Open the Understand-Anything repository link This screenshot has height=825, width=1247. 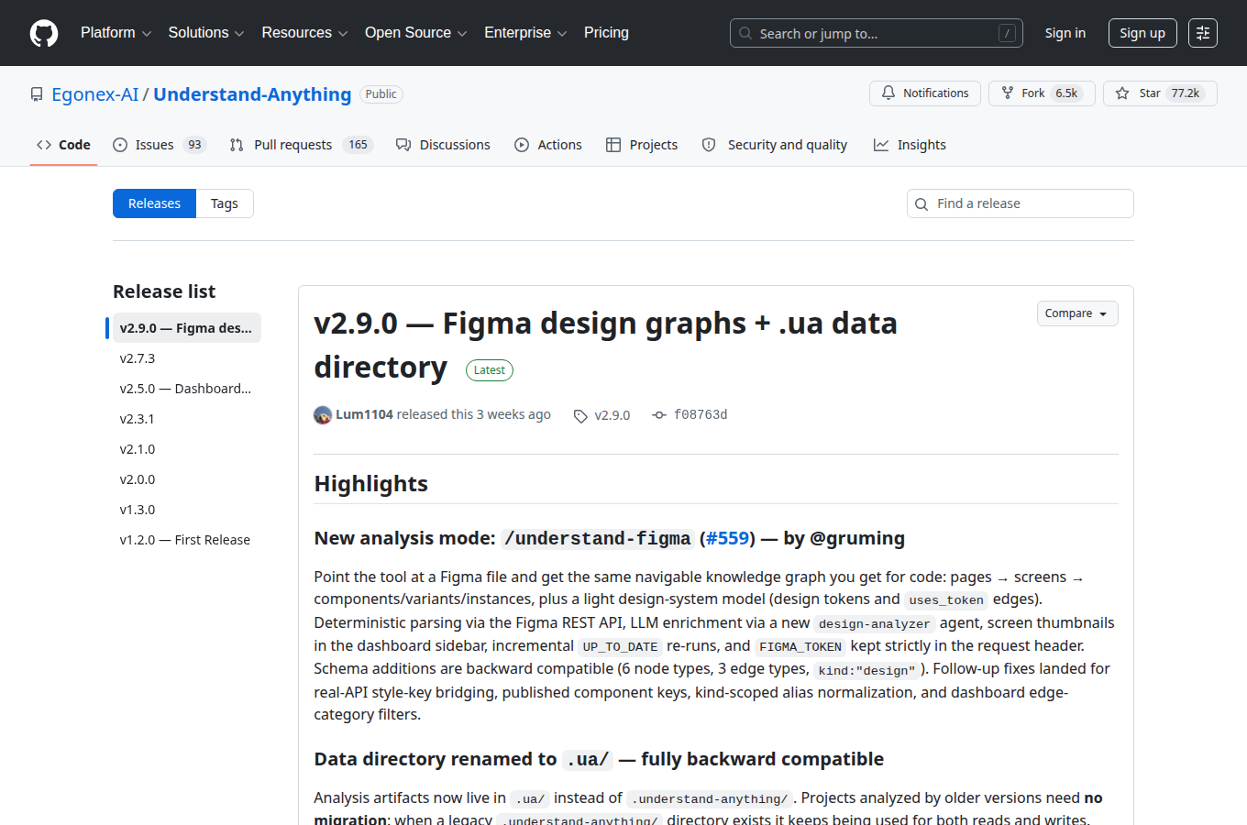[252, 94]
